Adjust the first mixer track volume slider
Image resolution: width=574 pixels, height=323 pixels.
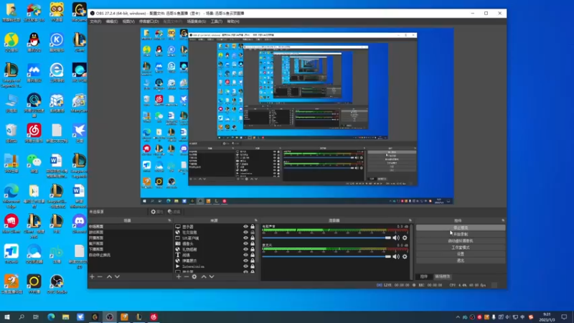pos(326,238)
